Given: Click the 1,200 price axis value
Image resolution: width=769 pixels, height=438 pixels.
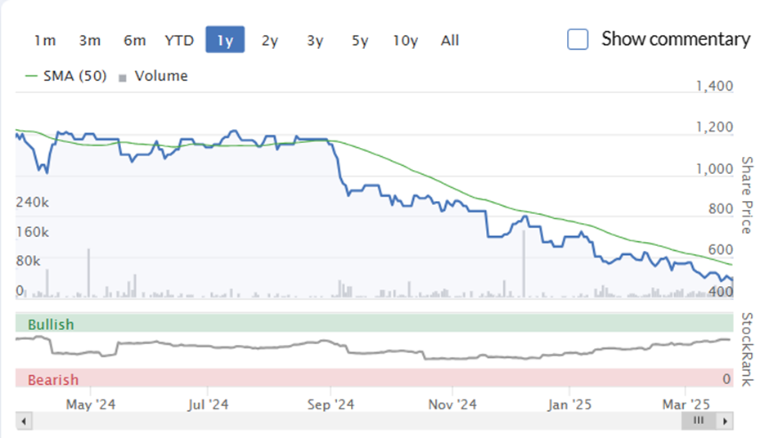Looking at the screenshot, I should pyautogui.click(x=714, y=127).
